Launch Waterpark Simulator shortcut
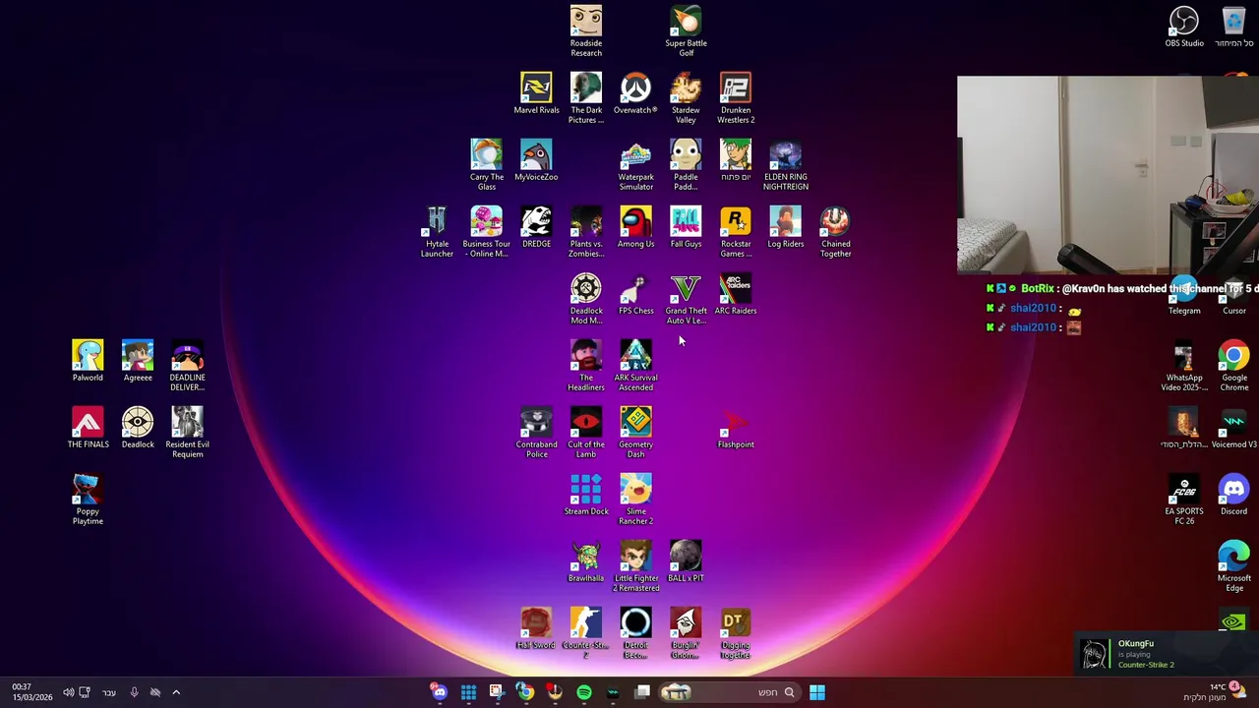Viewport: 1259px width, 708px height. (635, 165)
